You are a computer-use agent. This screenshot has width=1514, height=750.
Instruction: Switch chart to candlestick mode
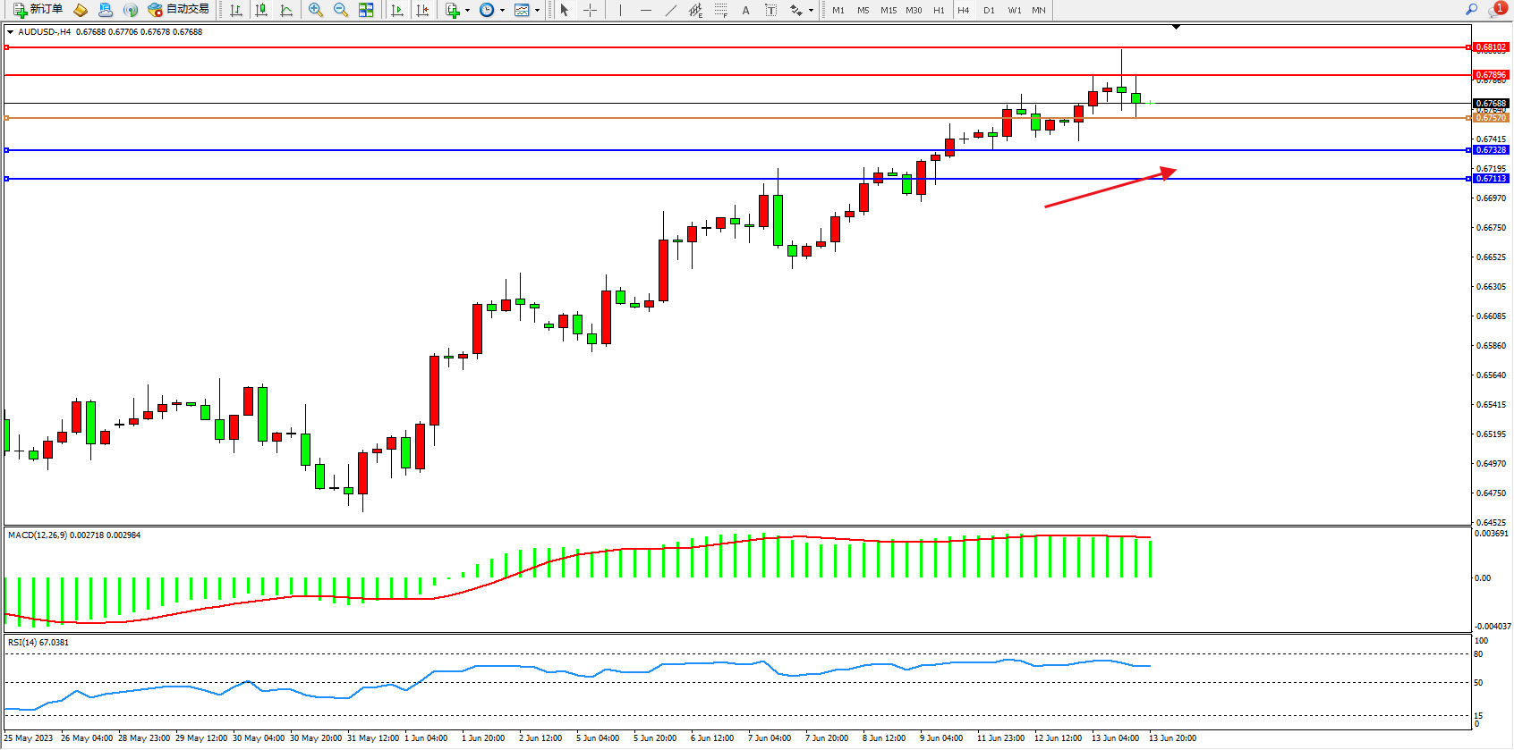[261, 10]
